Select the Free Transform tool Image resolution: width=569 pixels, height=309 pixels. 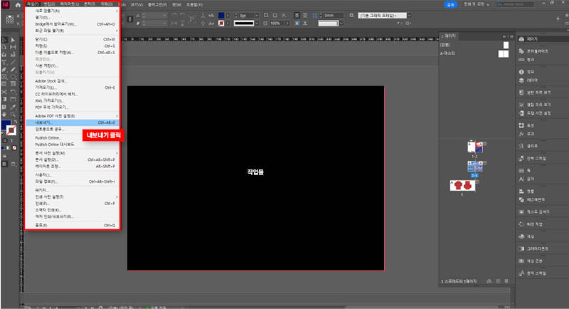pyautogui.click(x=13, y=92)
